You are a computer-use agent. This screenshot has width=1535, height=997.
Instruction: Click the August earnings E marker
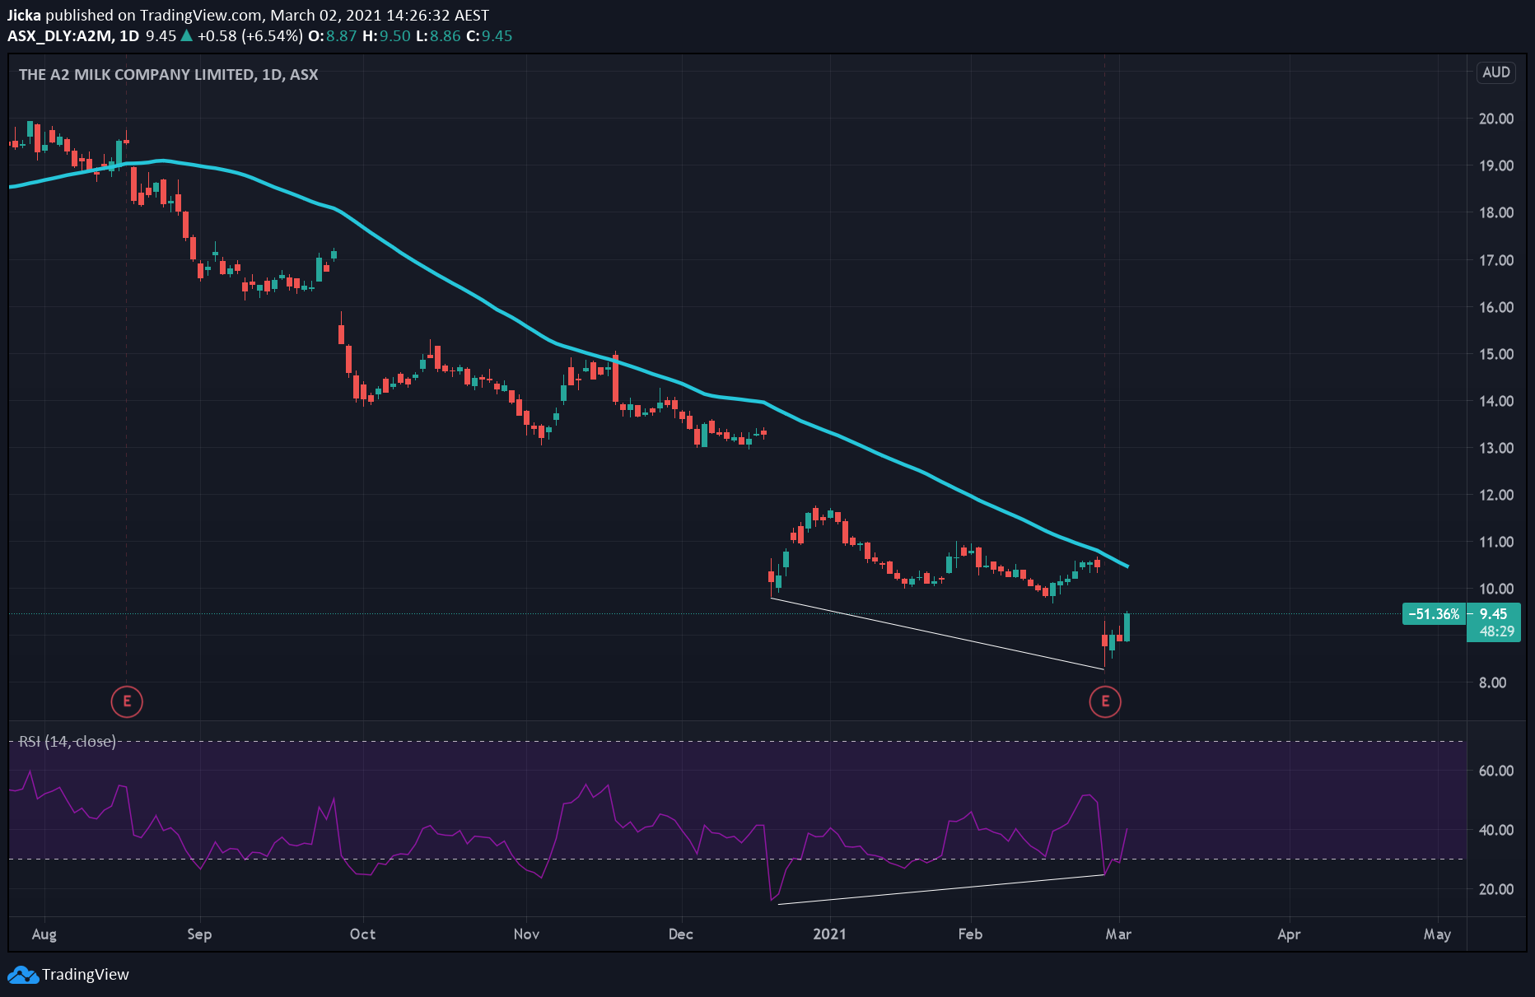click(x=127, y=701)
